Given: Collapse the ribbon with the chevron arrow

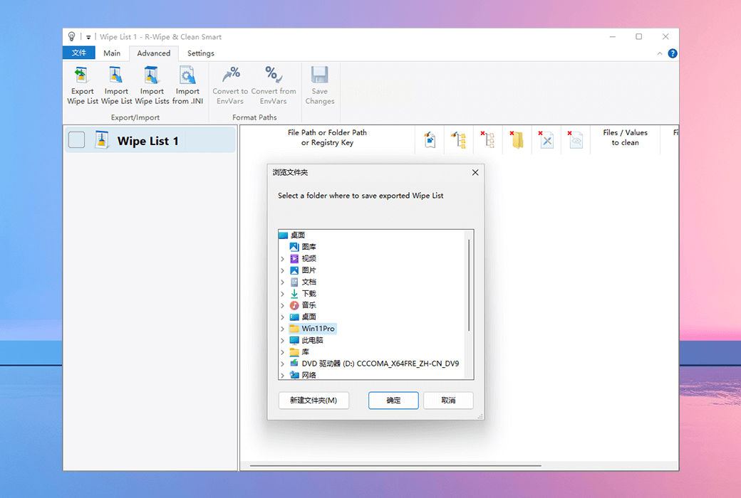Looking at the screenshot, I should (660, 53).
